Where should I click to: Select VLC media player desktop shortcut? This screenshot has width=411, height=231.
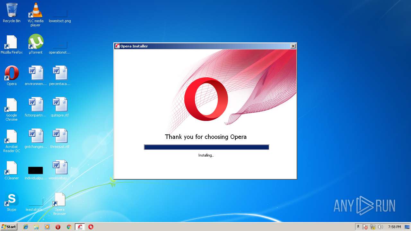(35, 15)
